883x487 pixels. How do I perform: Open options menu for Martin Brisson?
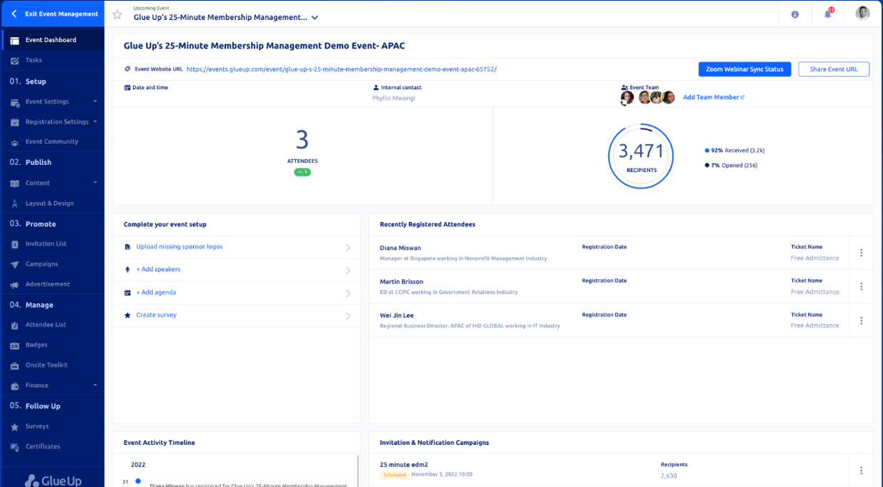pyautogui.click(x=861, y=286)
